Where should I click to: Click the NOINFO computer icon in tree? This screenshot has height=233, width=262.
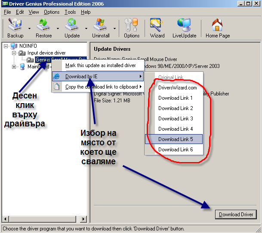point(14,46)
